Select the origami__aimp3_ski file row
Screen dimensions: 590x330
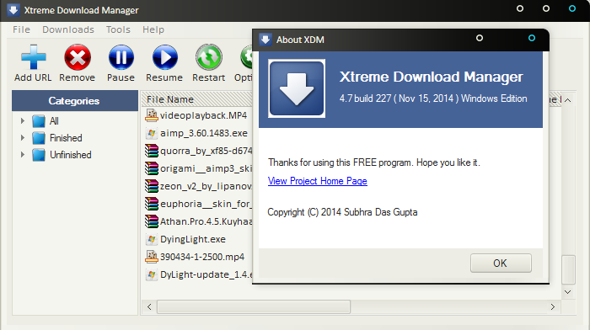tap(197, 168)
